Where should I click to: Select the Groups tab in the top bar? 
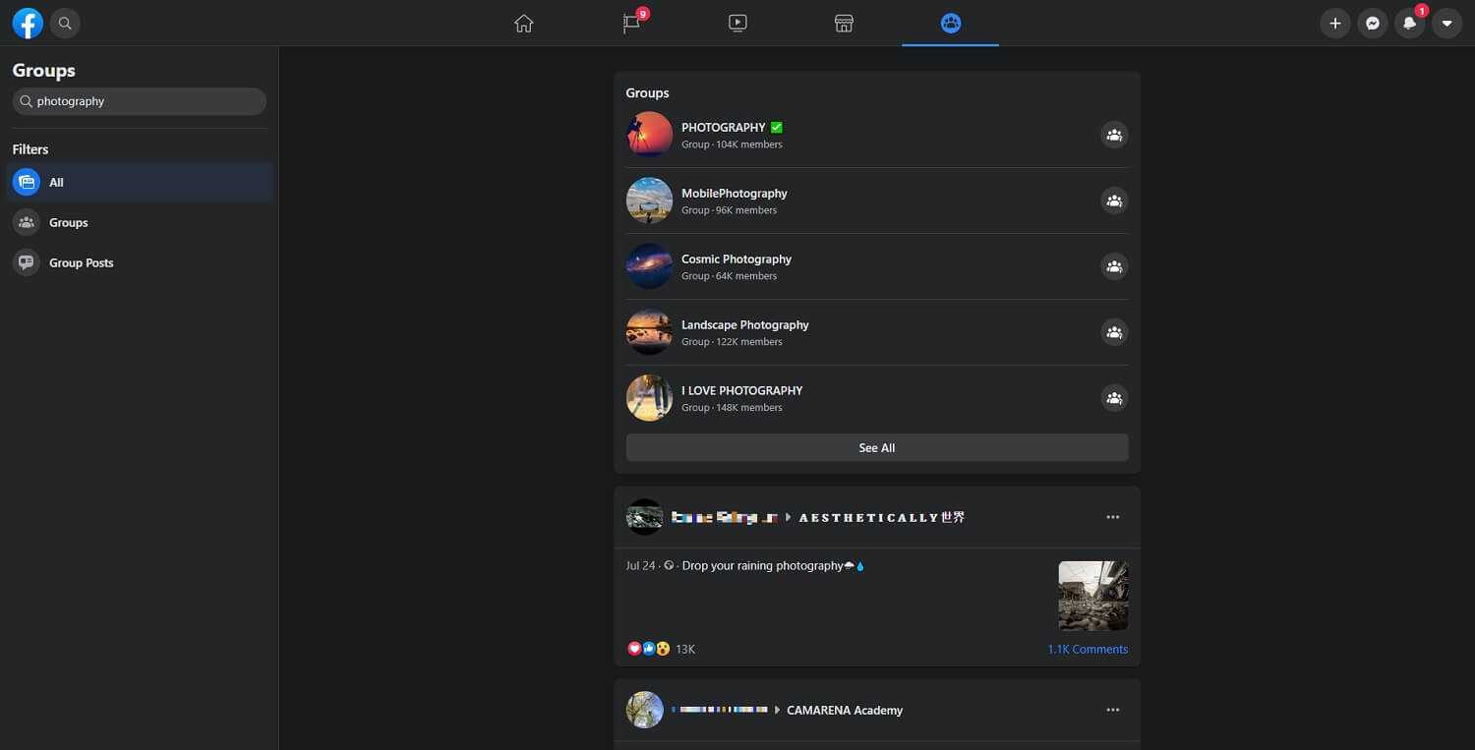950,23
